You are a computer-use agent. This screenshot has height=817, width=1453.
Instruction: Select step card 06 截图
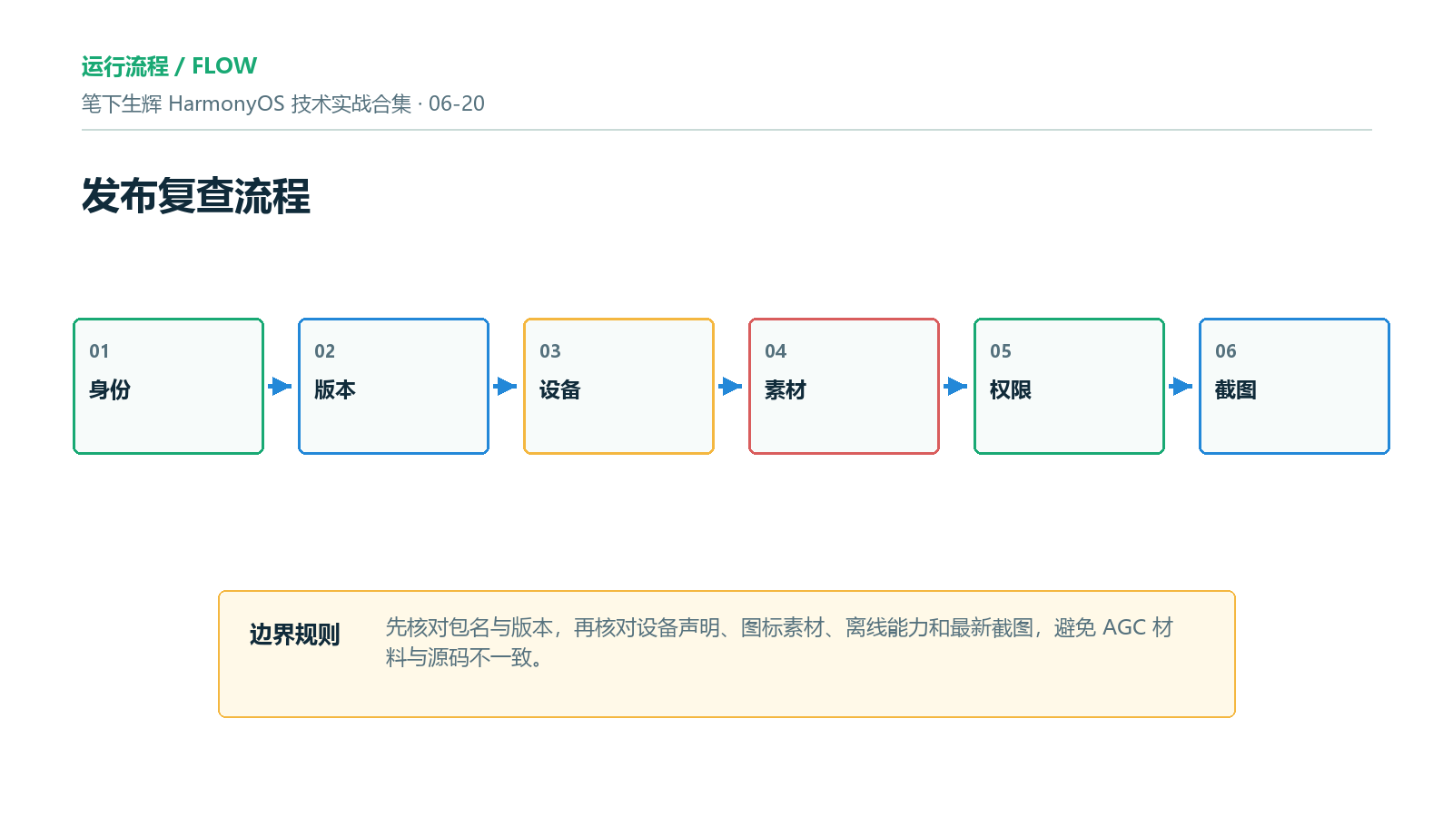click(x=1294, y=386)
